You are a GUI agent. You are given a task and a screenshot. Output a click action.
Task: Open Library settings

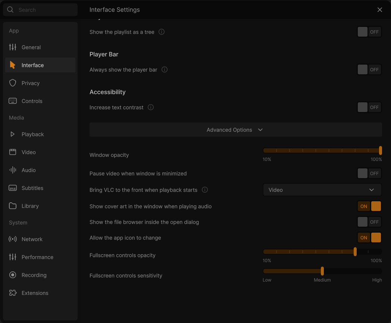[x=40, y=206]
